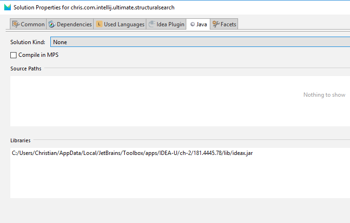
Task: Show the Facets tab
Action: click(229, 24)
